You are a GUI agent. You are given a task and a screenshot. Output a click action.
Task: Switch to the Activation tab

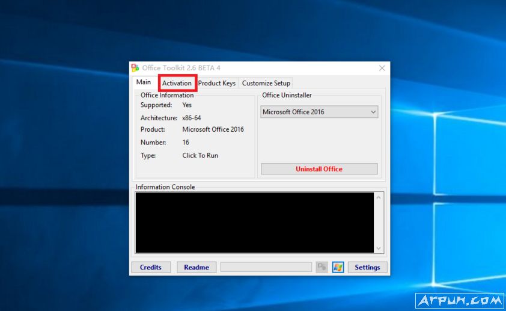tap(177, 83)
